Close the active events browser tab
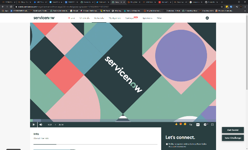 (124, 2)
